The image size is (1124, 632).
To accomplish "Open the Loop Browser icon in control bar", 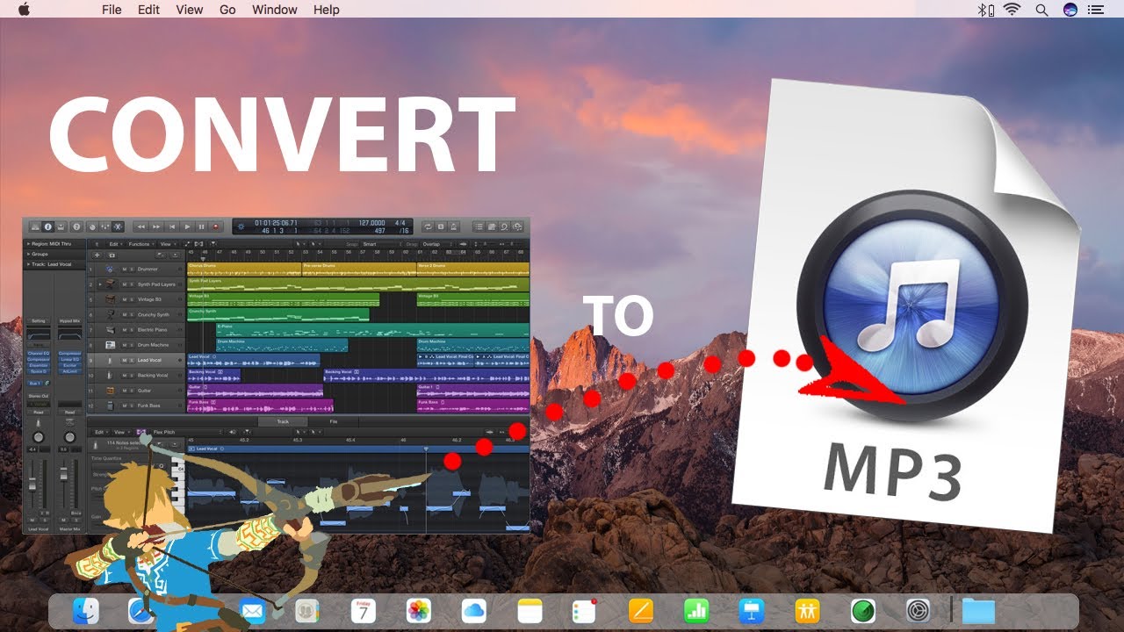I will click(504, 227).
